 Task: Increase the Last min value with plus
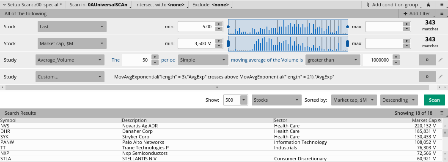(219, 24)
